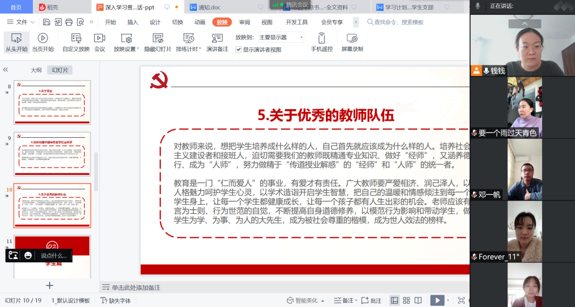Switch to normal view in status bar
Screen dimensions: 575x307
tap(395, 301)
